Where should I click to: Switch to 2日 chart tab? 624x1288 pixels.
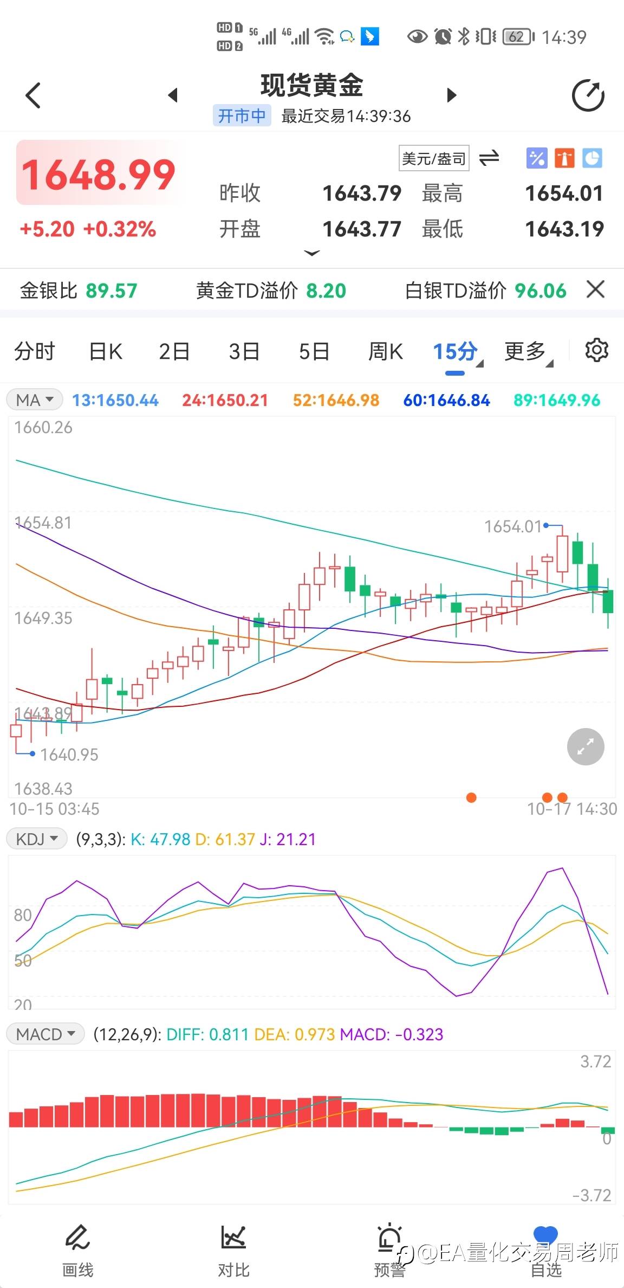[x=174, y=351]
